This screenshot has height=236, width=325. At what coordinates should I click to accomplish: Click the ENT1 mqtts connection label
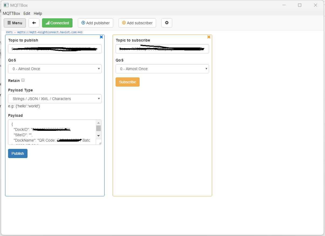point(44,32)
